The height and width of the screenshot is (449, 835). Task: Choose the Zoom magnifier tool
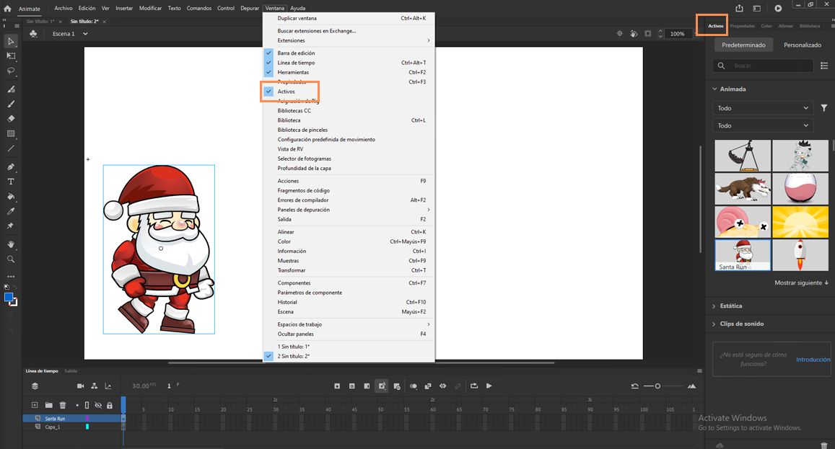tap(11, 259)
